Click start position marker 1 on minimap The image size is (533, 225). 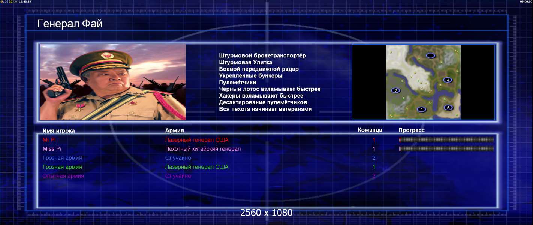coord(422,109)
